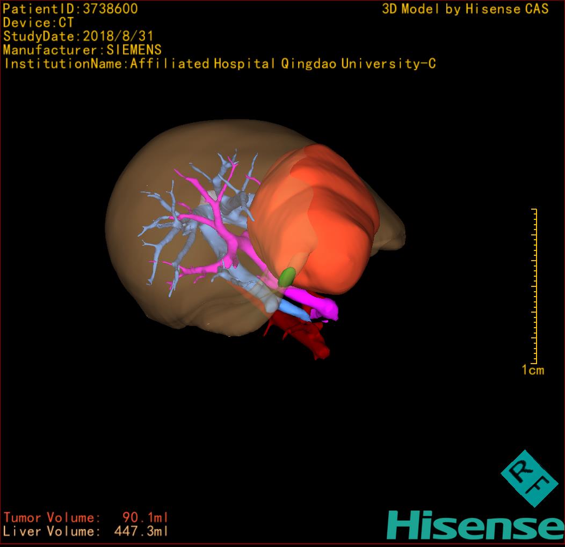Click the 1cm scale label

(533, 370)
